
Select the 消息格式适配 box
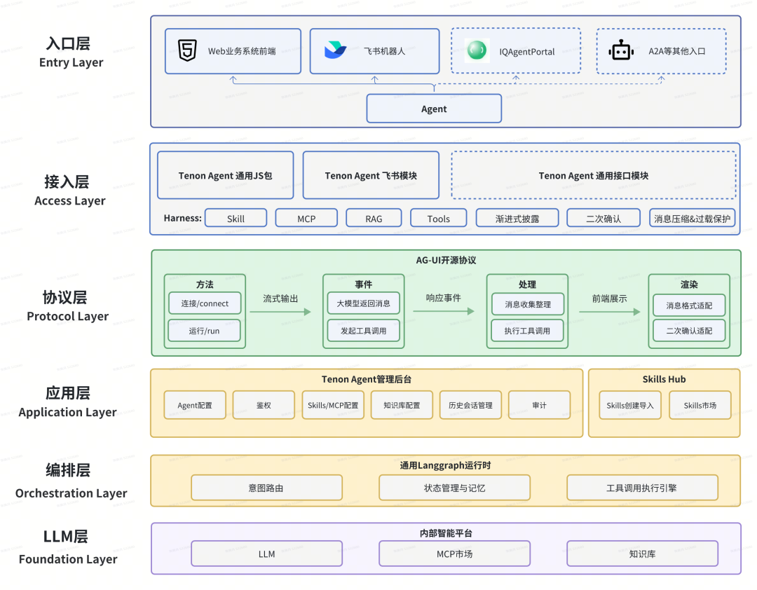689,305
